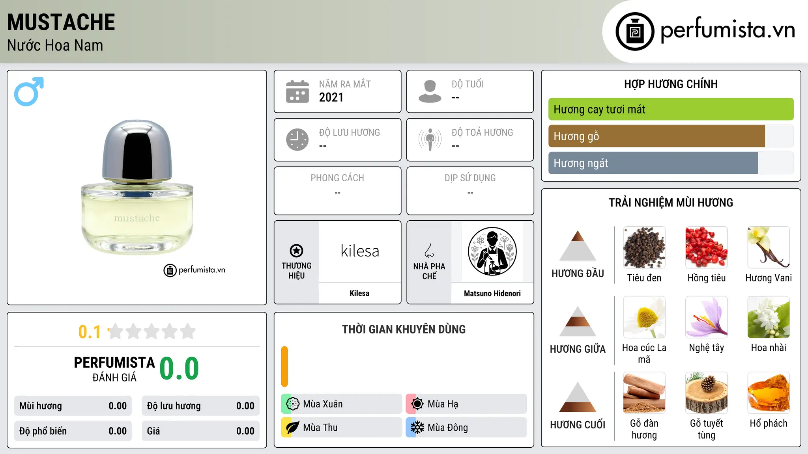The width and height of the screenshot is (808, 454).
Task: Click the Hương giữa pyramid icon
Action: tap(578, 321)
